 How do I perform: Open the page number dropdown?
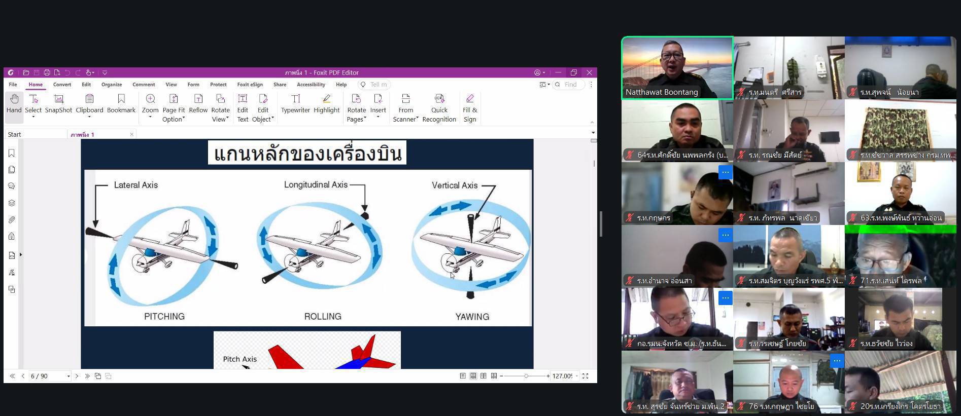tap(68, 376)
